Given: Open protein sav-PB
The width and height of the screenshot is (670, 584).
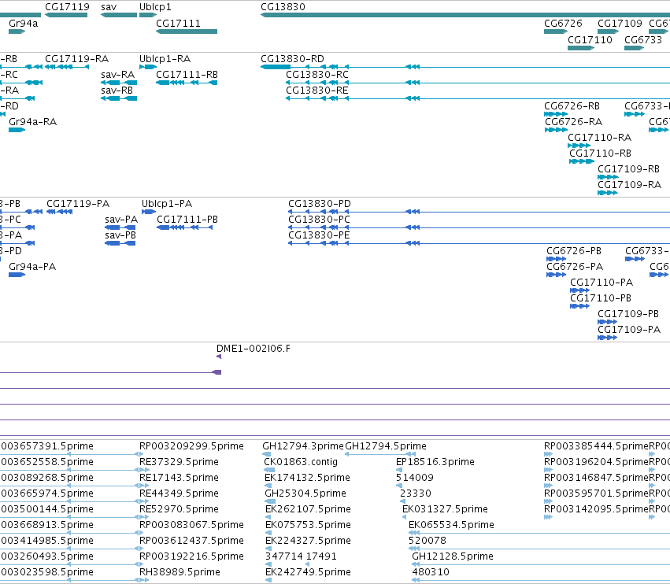Looking at the screenshot, I should 120,235.
